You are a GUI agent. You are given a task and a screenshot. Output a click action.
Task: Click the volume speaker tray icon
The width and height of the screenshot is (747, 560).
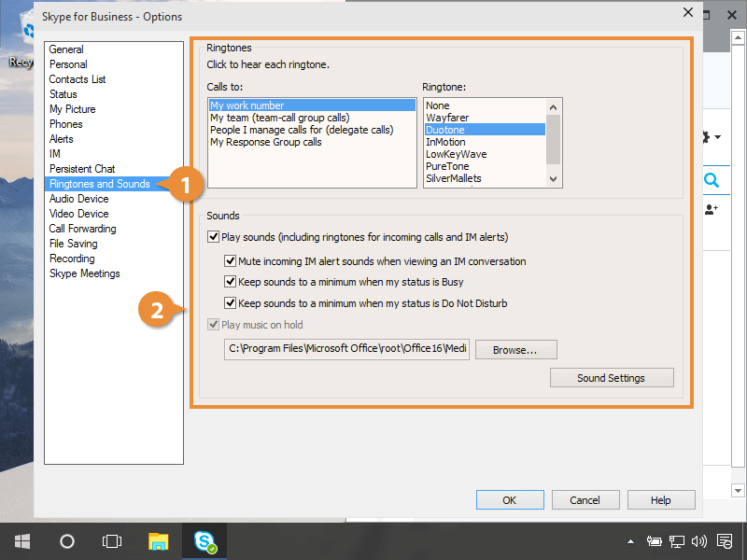699,541
